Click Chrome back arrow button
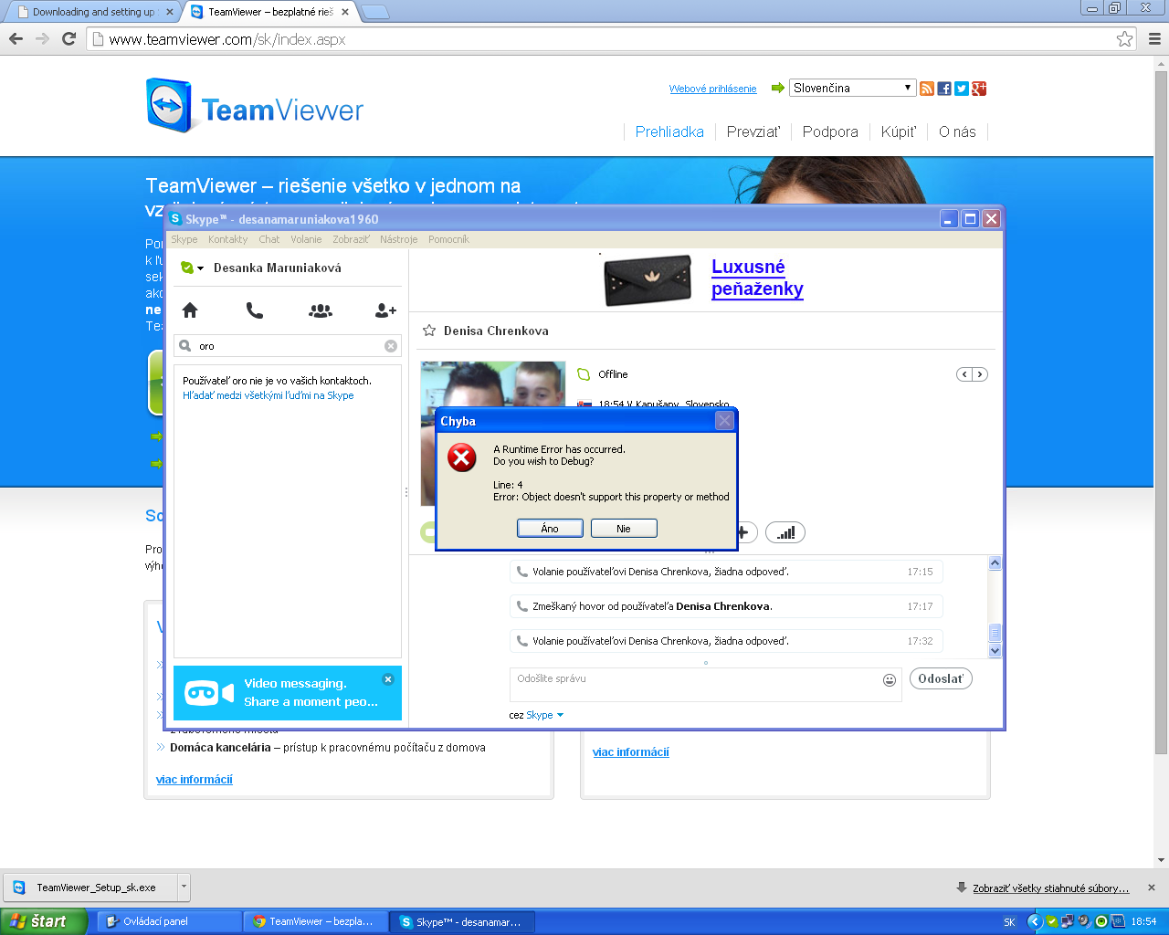1169x935 pixels. pos(16,38)
